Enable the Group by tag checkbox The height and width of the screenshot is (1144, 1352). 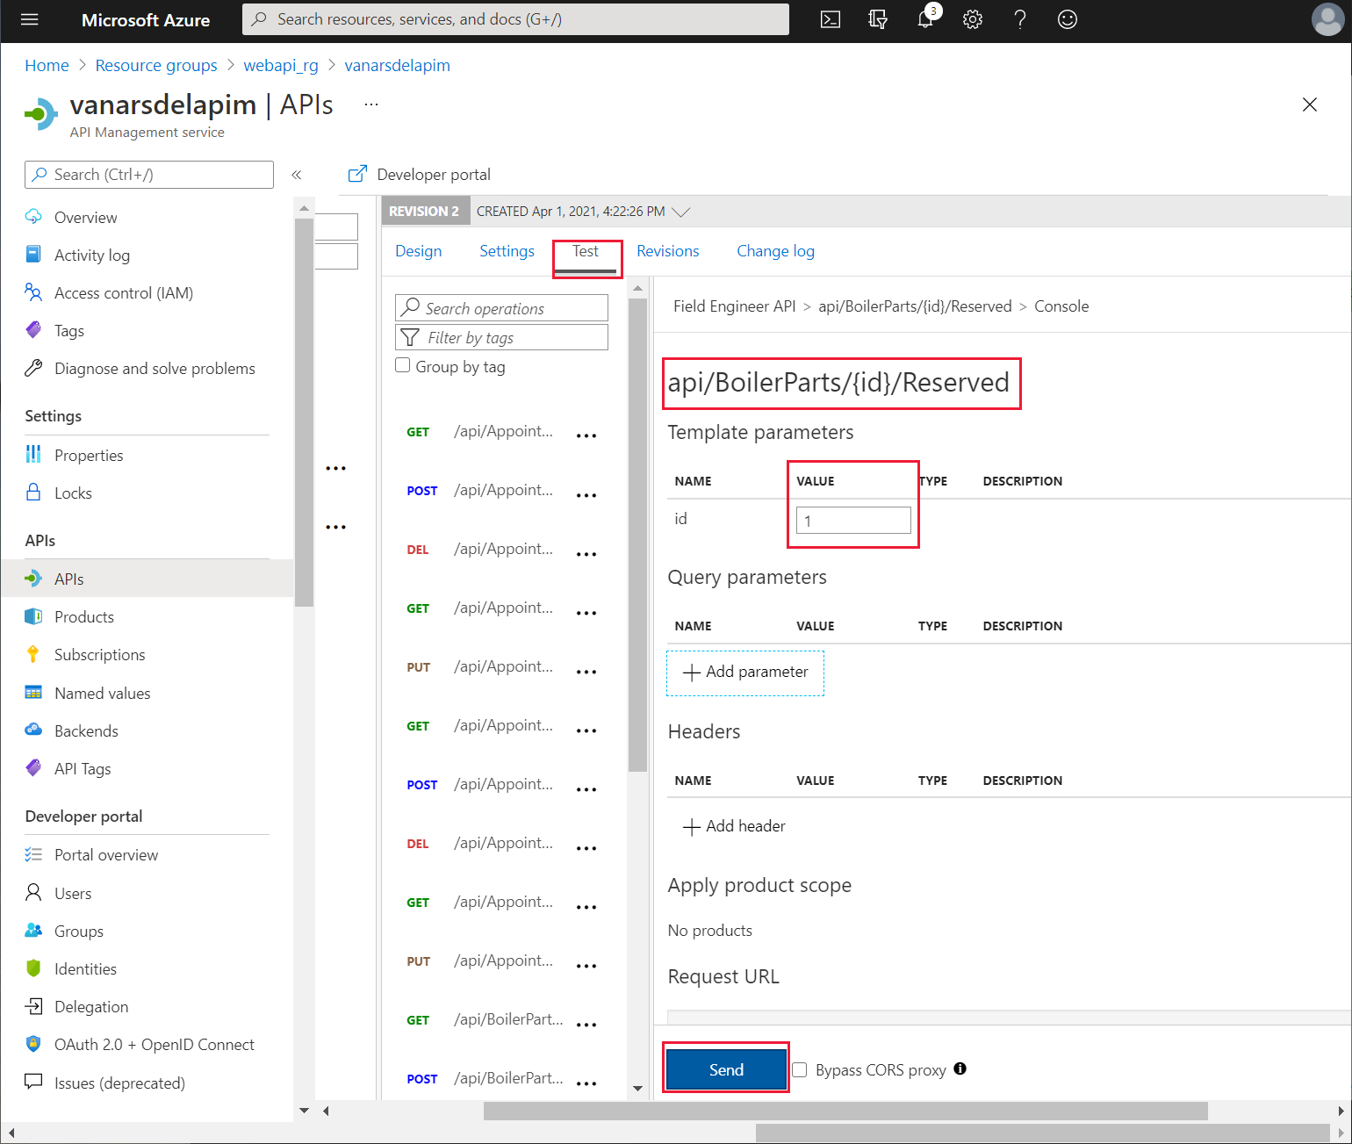click(403, 365)
